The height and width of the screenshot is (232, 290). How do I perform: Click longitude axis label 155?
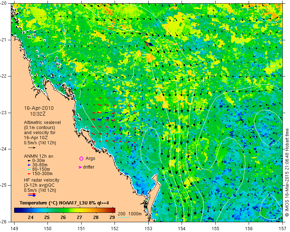[x=215, y=229]
